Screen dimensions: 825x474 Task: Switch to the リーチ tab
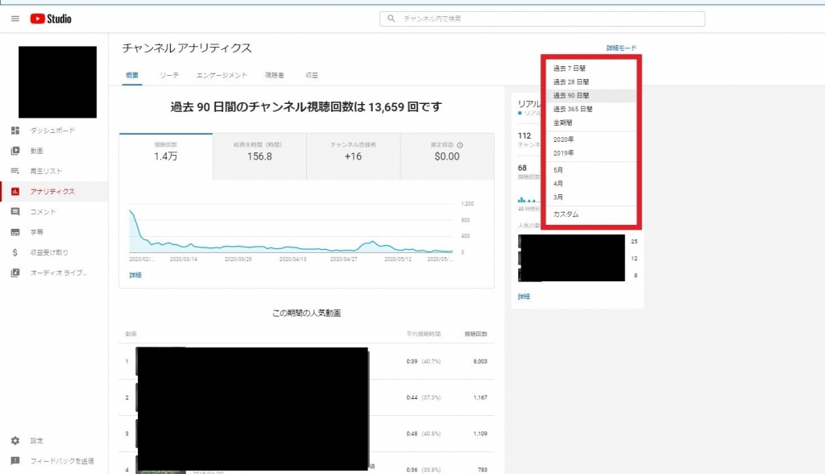[x=169, y=75]
